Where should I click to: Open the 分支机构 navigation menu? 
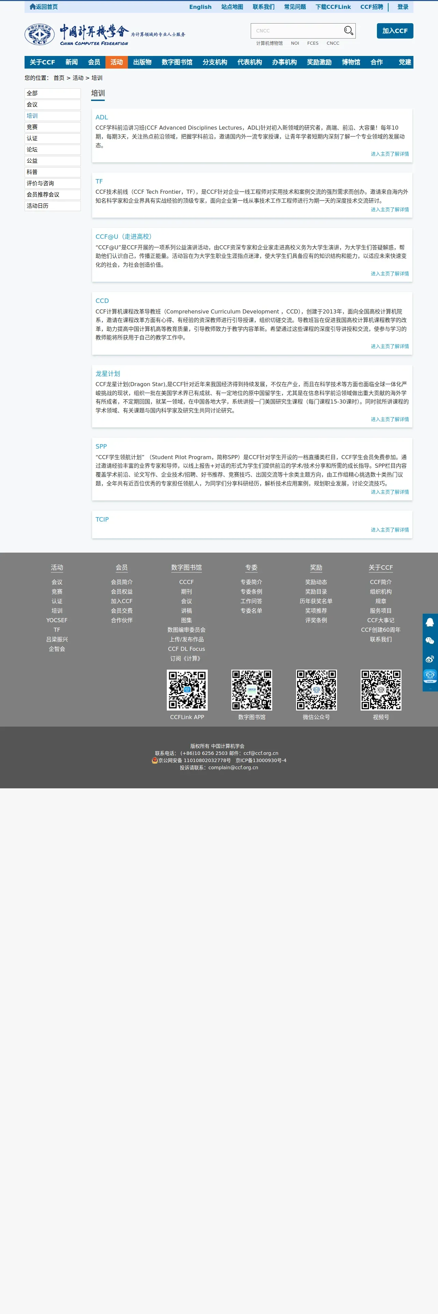(x=215, y=62)
